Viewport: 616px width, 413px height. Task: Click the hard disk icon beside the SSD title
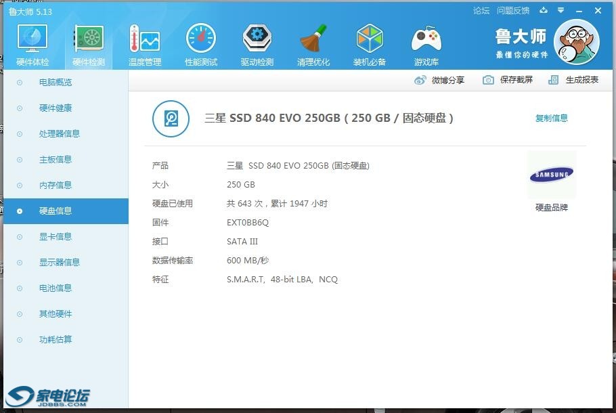pos(171,118)
